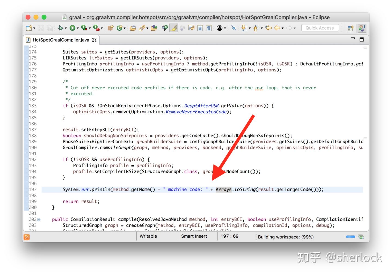Select the HotSpotGraalCompiler.java editor tab
The height and width of the screenshot is (274, 392).
[61, 40]
